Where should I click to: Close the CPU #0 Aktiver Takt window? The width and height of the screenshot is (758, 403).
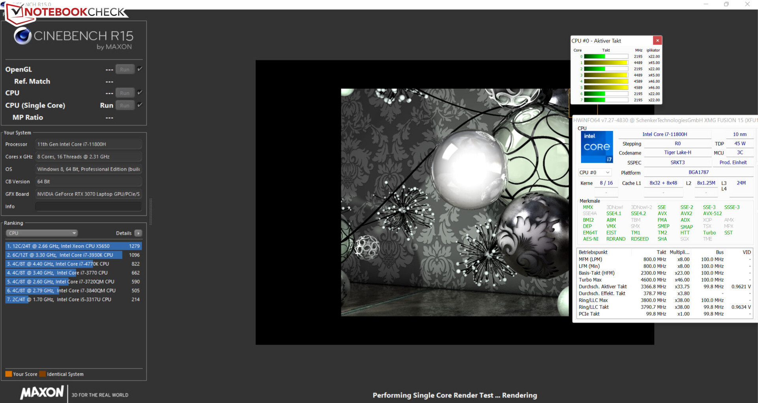(x=657, y=40)
